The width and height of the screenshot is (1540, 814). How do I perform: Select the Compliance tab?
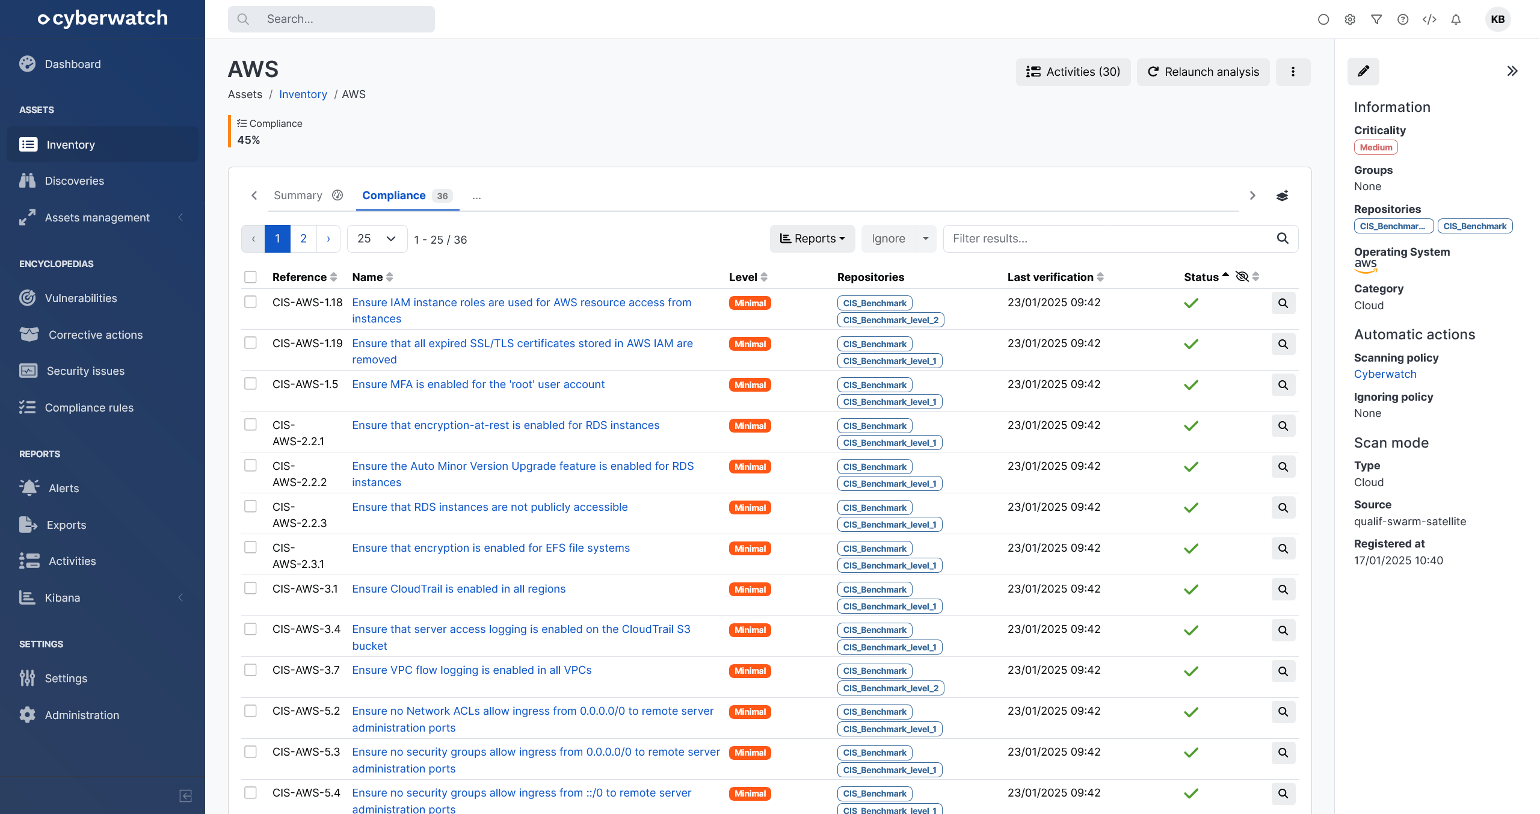point(407,196)
